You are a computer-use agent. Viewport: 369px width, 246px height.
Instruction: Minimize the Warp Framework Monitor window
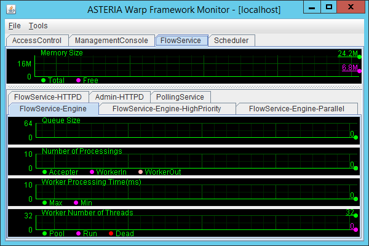(312, 7)
